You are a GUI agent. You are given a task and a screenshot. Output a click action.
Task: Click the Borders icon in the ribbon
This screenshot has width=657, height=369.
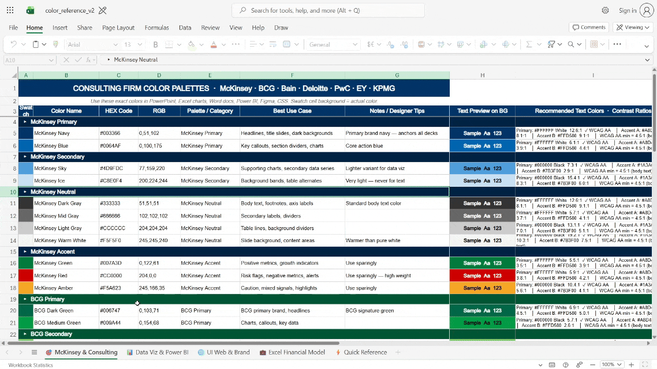(x=169, y=44)
